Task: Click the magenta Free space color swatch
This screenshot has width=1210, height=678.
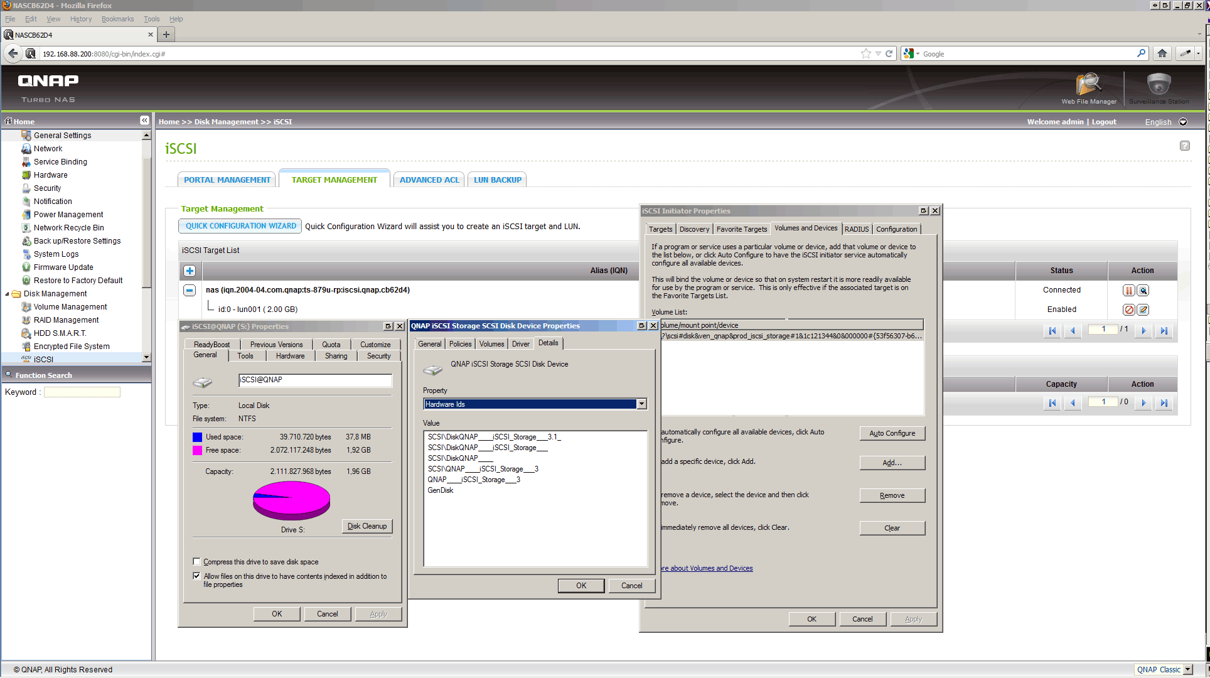Action: (x=197, y=450)
